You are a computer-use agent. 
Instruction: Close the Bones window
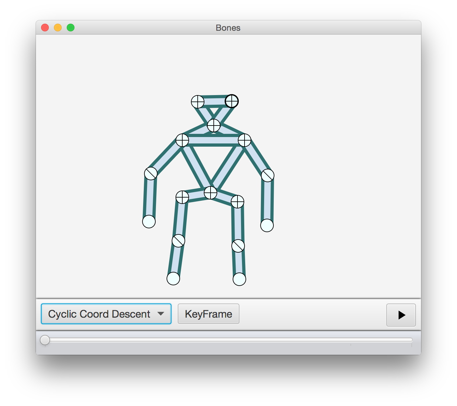45,28
